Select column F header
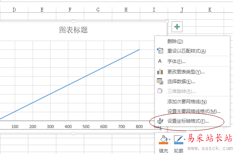Image resolution: width=233 pixels, height=154 pixels. pyautogui.click(x=70, y=10)
